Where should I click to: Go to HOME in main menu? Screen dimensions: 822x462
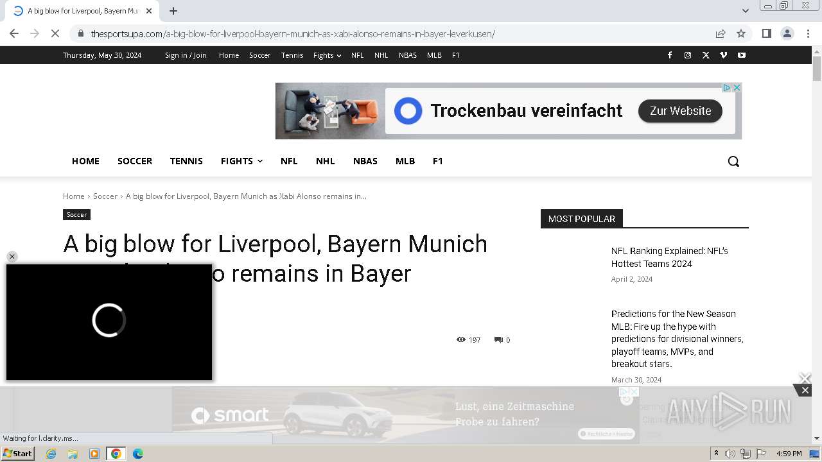point(85,161)
